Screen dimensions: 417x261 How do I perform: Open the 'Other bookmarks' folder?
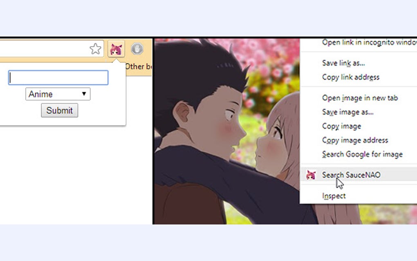point(139,66)
